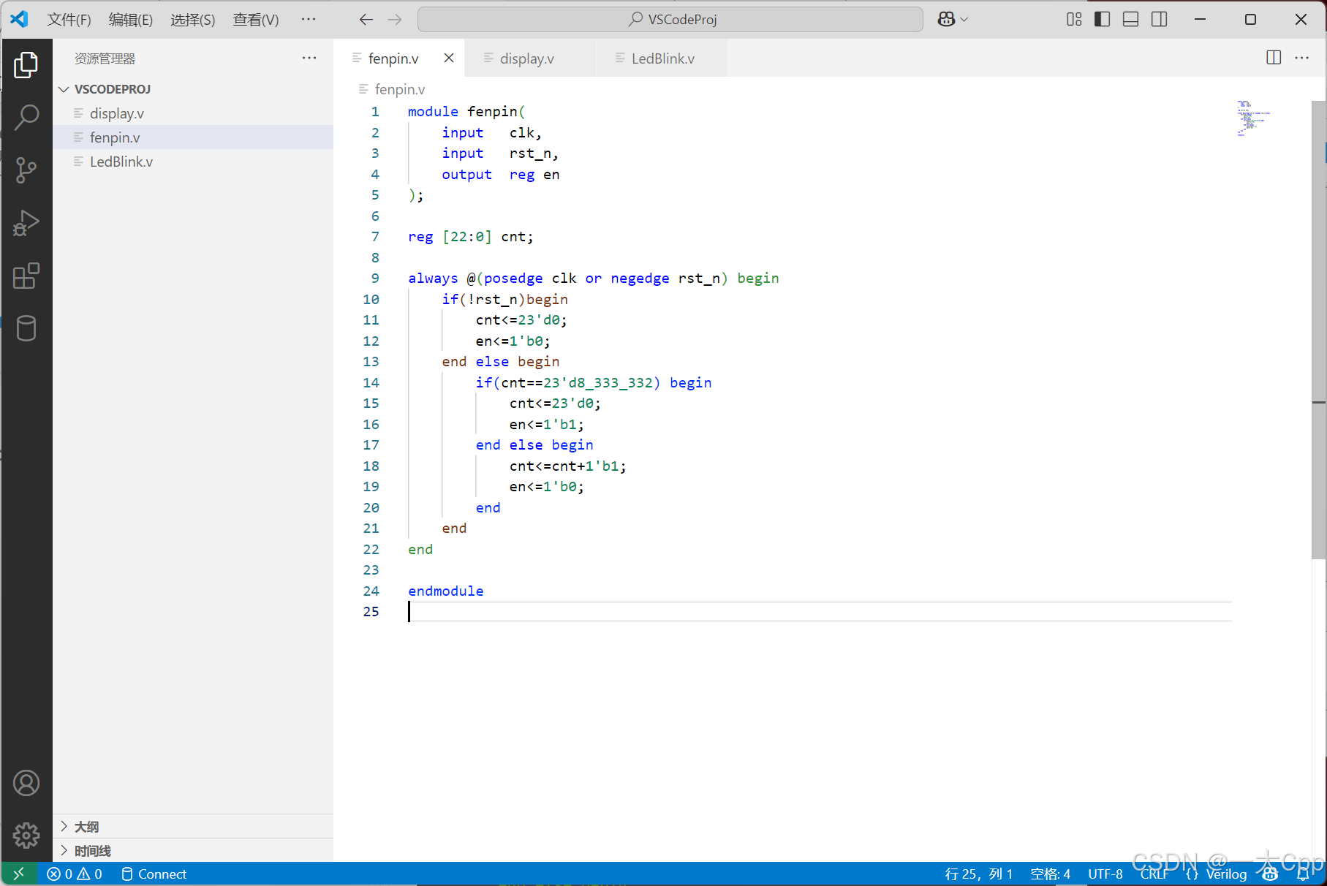1327x886 pixels.
Task: Open the 选择(S) menu
Action: (x=193, y=20)
